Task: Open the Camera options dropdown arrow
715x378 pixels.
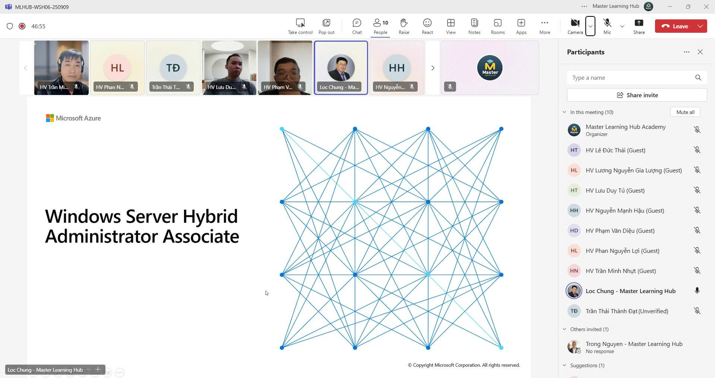Action: (x=590, y=26)
